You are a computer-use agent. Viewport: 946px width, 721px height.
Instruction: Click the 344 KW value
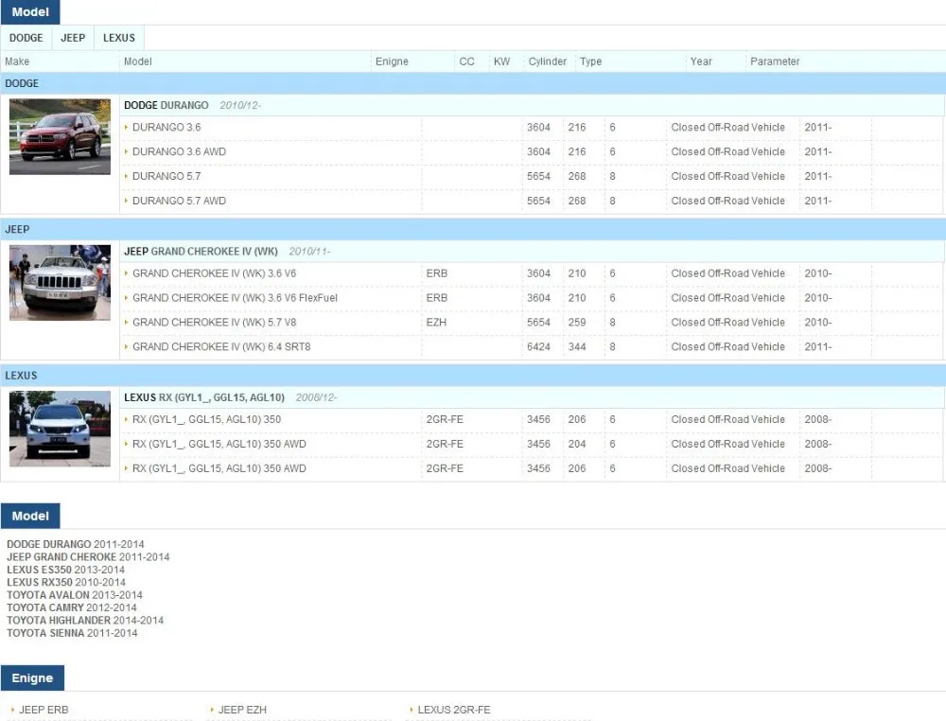coord(577,347)
